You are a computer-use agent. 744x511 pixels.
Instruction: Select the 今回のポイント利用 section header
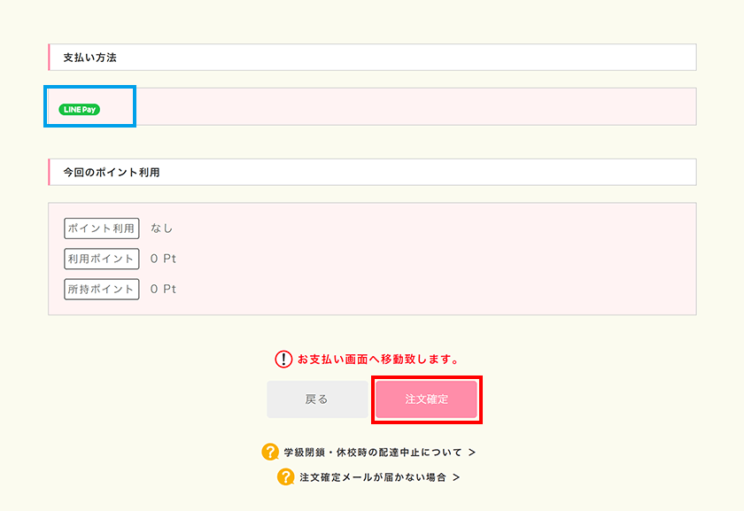[373, 172]
